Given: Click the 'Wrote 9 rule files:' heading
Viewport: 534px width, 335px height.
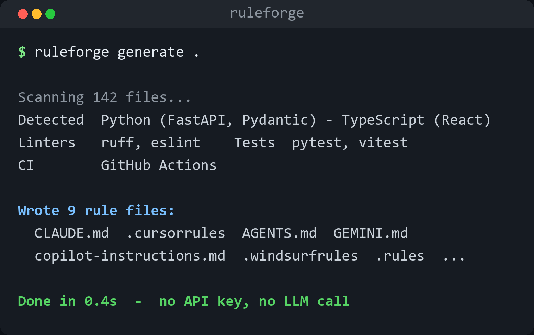Looking at the screenshot, I should tap(96, 211).
